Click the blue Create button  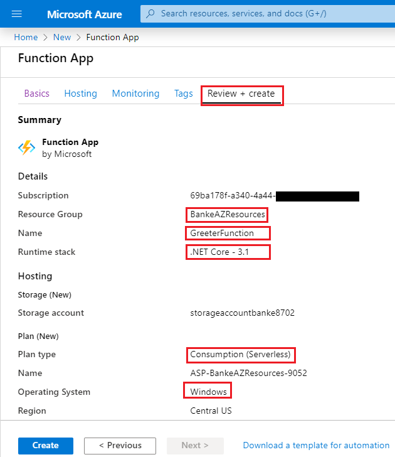tap(46, 446)
